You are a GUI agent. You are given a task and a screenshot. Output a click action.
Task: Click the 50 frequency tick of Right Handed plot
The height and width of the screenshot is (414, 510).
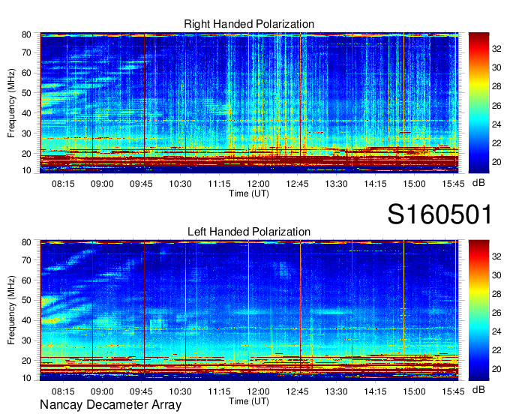[26, 93]
